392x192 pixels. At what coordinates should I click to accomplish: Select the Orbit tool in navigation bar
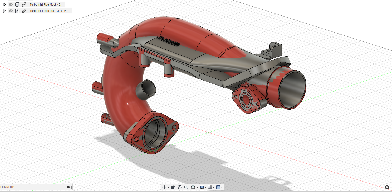(164, 187)
